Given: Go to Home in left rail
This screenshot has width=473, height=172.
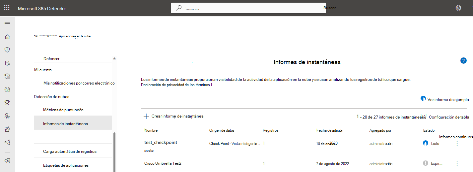Looking at the screenshot, I should click(x=7, y=37).
